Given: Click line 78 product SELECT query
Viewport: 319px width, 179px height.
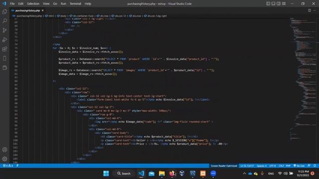Looking at the screenshot, I should click(139, 59).
